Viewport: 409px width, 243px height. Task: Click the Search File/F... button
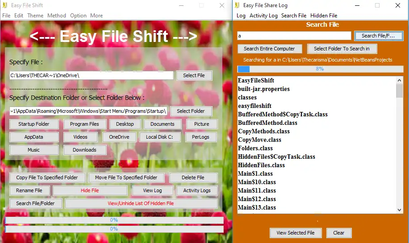[x=379, y=36]
